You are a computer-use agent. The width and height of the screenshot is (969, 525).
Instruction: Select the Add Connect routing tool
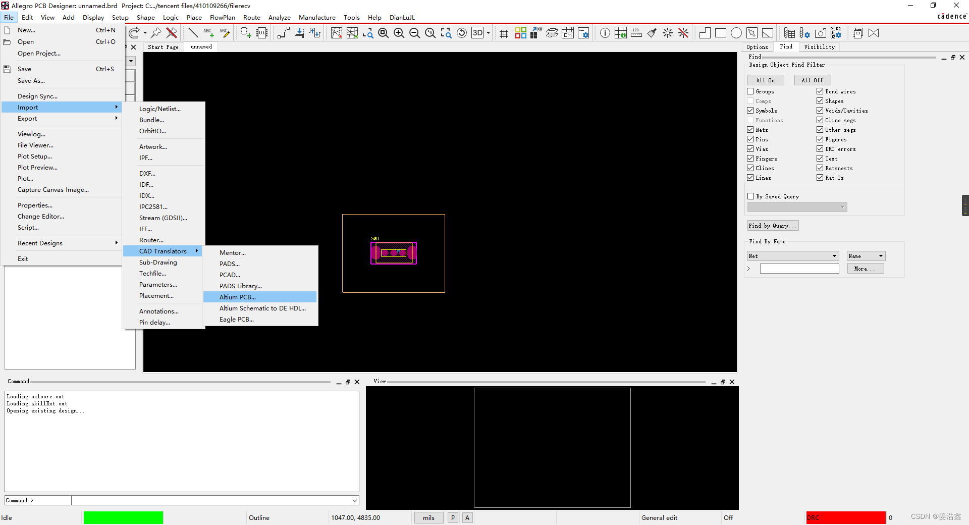point(283,33)
